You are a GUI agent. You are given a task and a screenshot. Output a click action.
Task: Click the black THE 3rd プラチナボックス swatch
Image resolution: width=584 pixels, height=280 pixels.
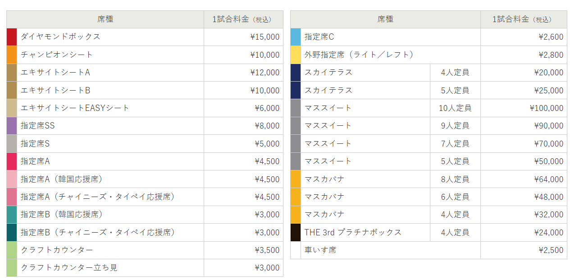pyautogui.click(x=296, y=233)
